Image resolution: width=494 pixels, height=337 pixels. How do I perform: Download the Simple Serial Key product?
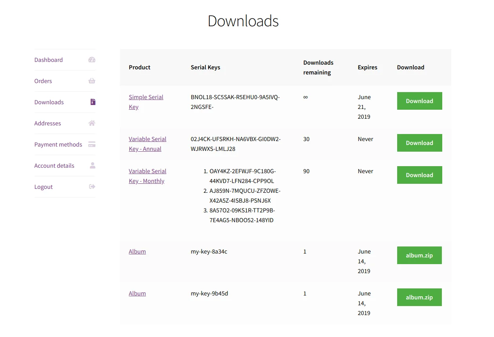click(x=420, y=101)
